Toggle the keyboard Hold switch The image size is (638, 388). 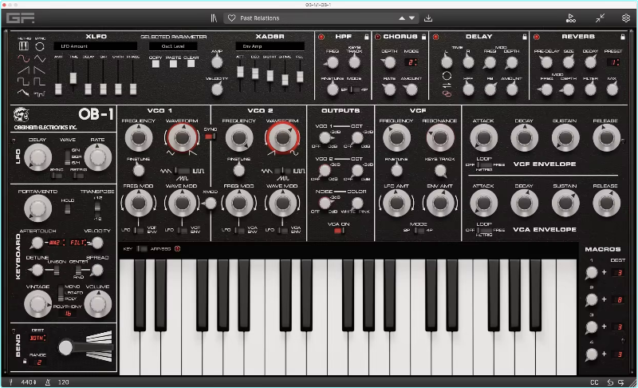68,208
